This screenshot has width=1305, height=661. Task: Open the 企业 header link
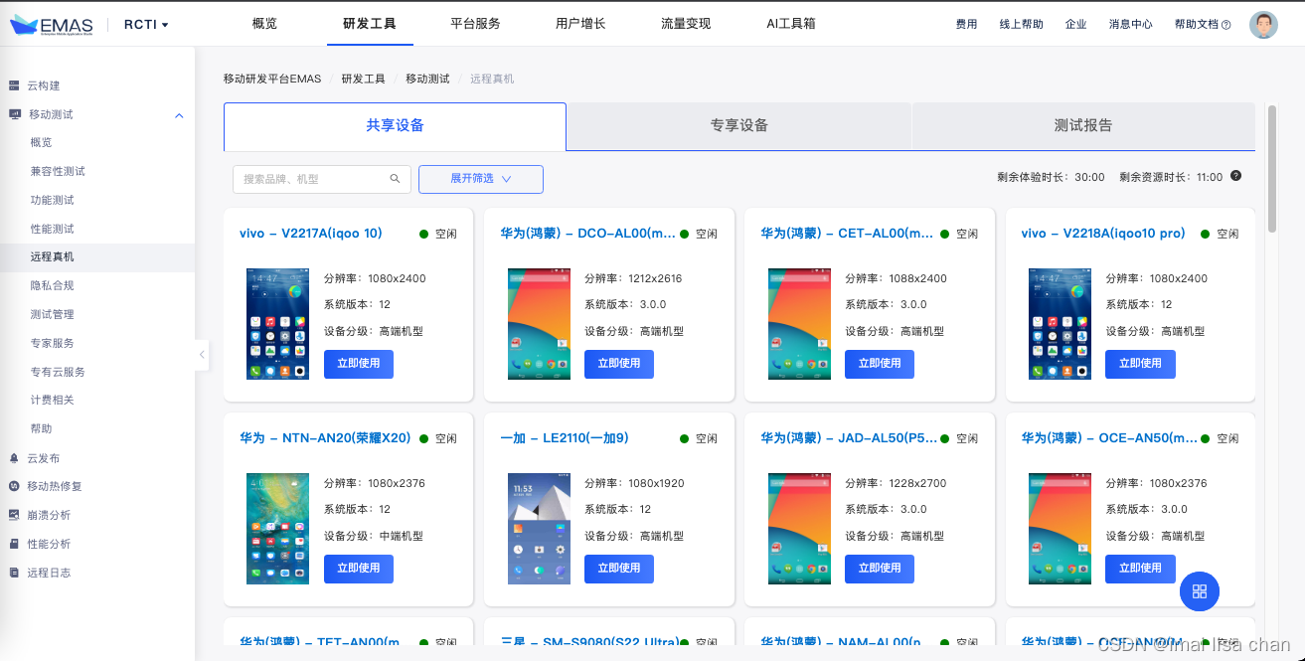[1075, 24]
